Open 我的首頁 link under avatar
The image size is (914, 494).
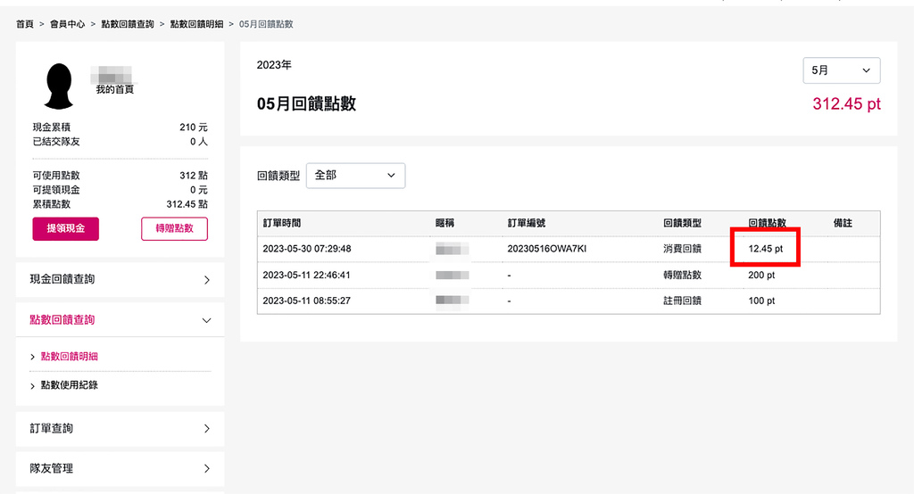(115, 89)
